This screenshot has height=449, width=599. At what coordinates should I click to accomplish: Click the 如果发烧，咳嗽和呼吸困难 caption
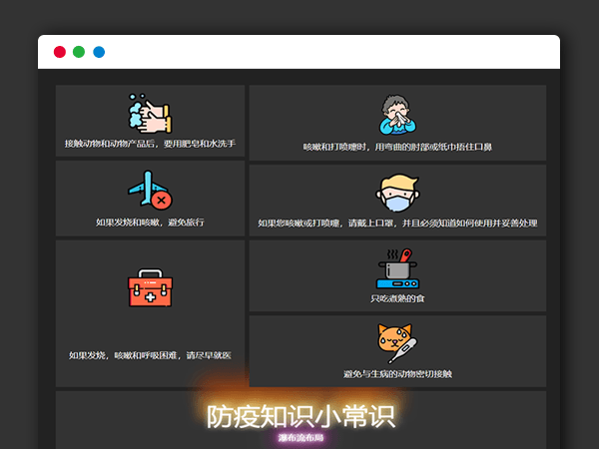150,355
